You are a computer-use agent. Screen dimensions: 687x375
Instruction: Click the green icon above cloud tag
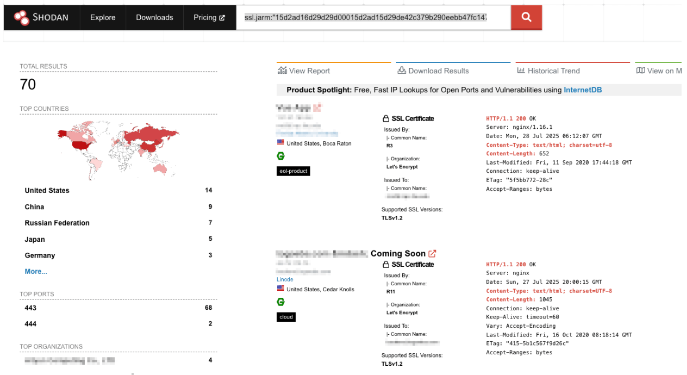pos(280,302)
